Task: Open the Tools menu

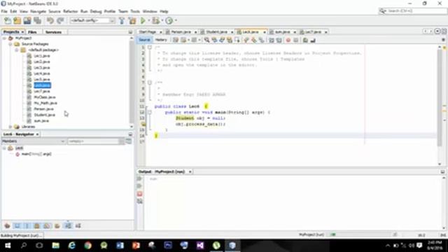Action: coord(135,11)
